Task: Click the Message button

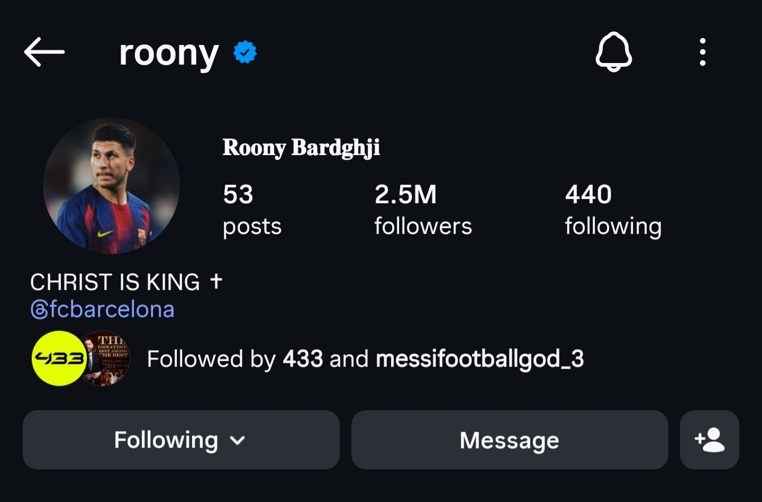Action: pos(509,440)
